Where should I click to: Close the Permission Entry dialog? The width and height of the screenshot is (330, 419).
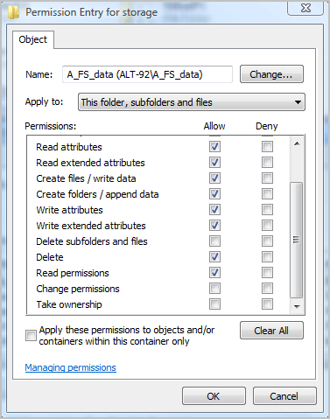[x=305, y=8]
